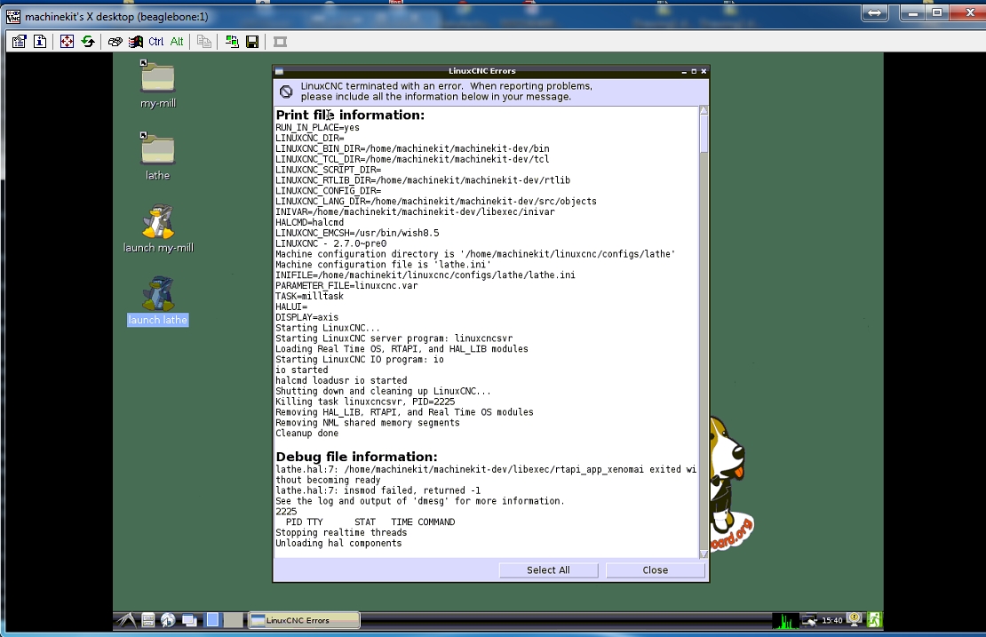Click 'RUN_IN_PLACE=yes' line

317,127
